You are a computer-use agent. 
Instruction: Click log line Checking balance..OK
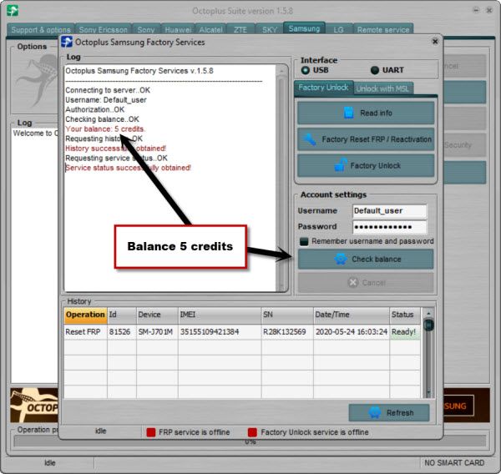[x=102, y=119]
